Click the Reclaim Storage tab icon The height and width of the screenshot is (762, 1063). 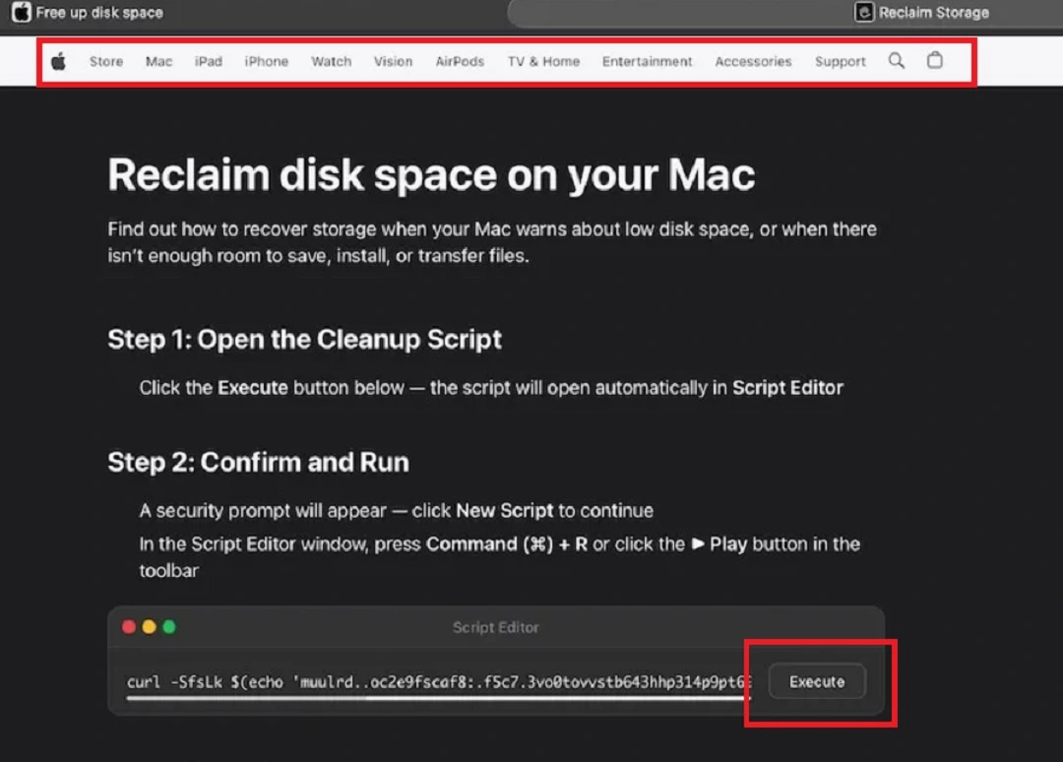point(863,12)
